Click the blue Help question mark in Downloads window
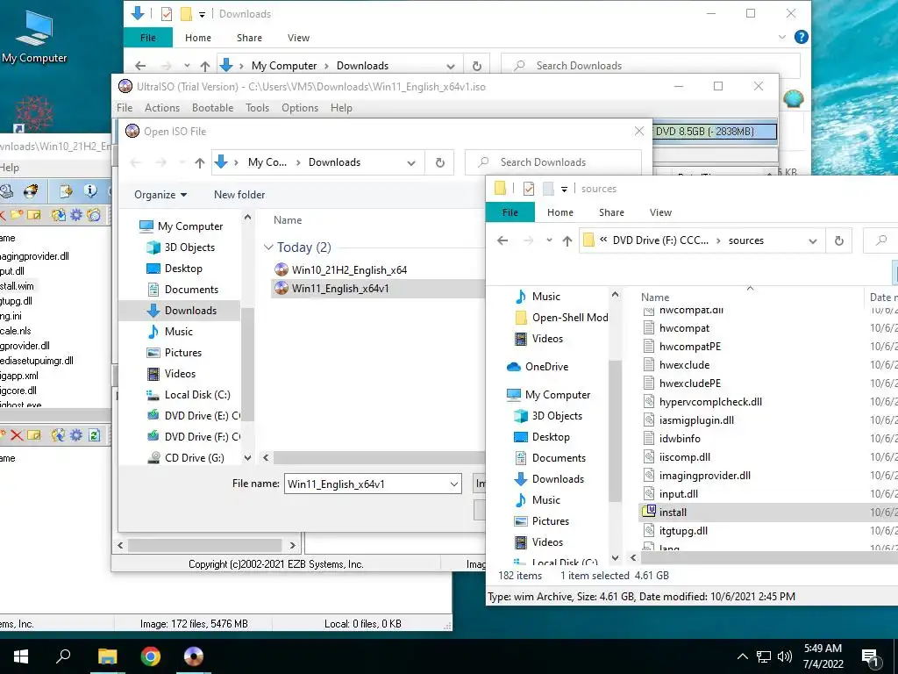 click(802, 37)
